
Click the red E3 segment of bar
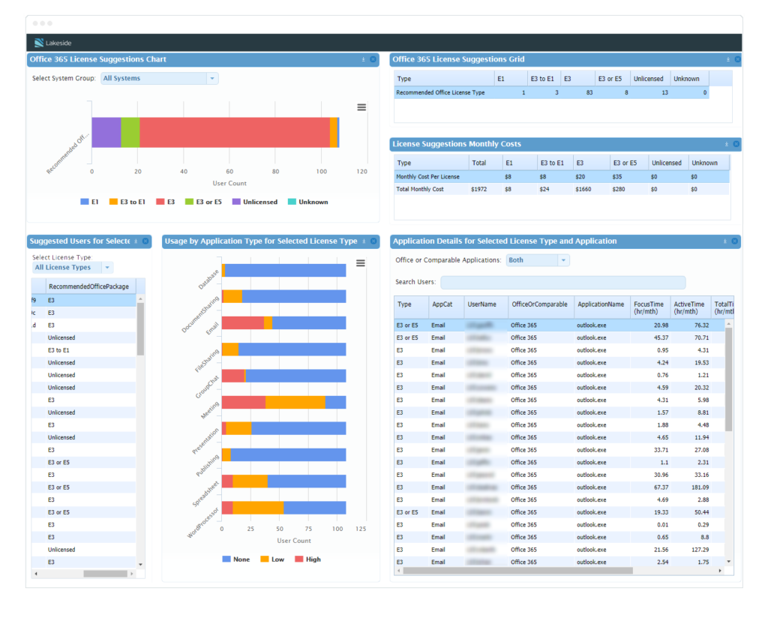pyautogui.click(x=234, y=132)
